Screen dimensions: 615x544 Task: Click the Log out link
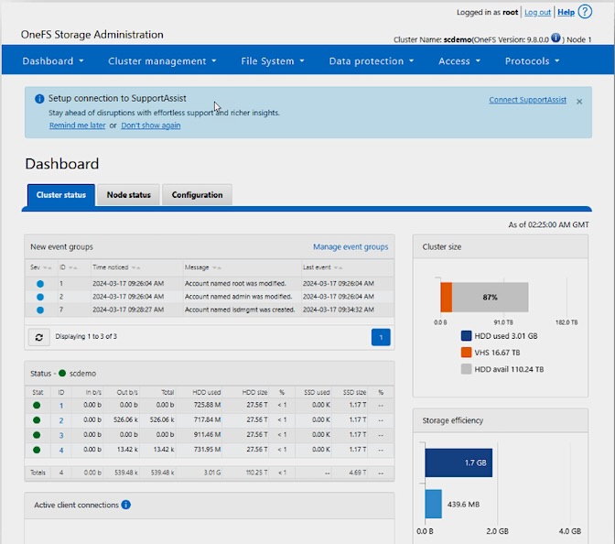(537, 12)
